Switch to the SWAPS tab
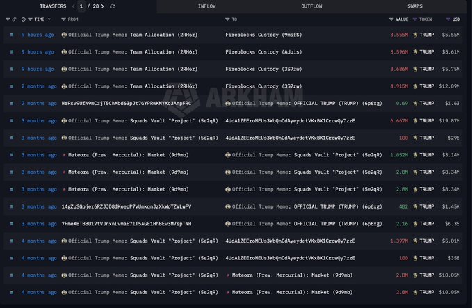This screenshot has width=472, height=308. 415,6
